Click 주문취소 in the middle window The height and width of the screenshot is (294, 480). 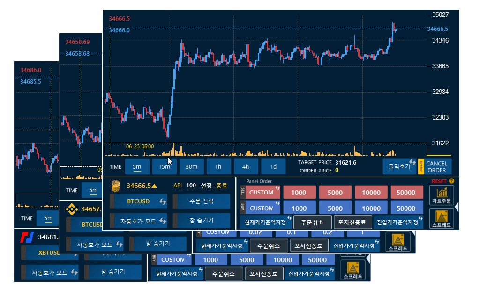click(269, 245)
